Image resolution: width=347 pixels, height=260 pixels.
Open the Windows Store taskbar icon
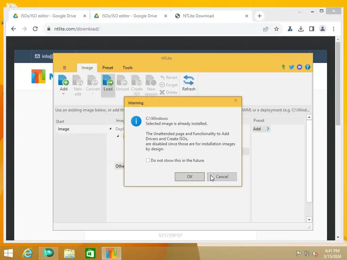click(90, 253)
